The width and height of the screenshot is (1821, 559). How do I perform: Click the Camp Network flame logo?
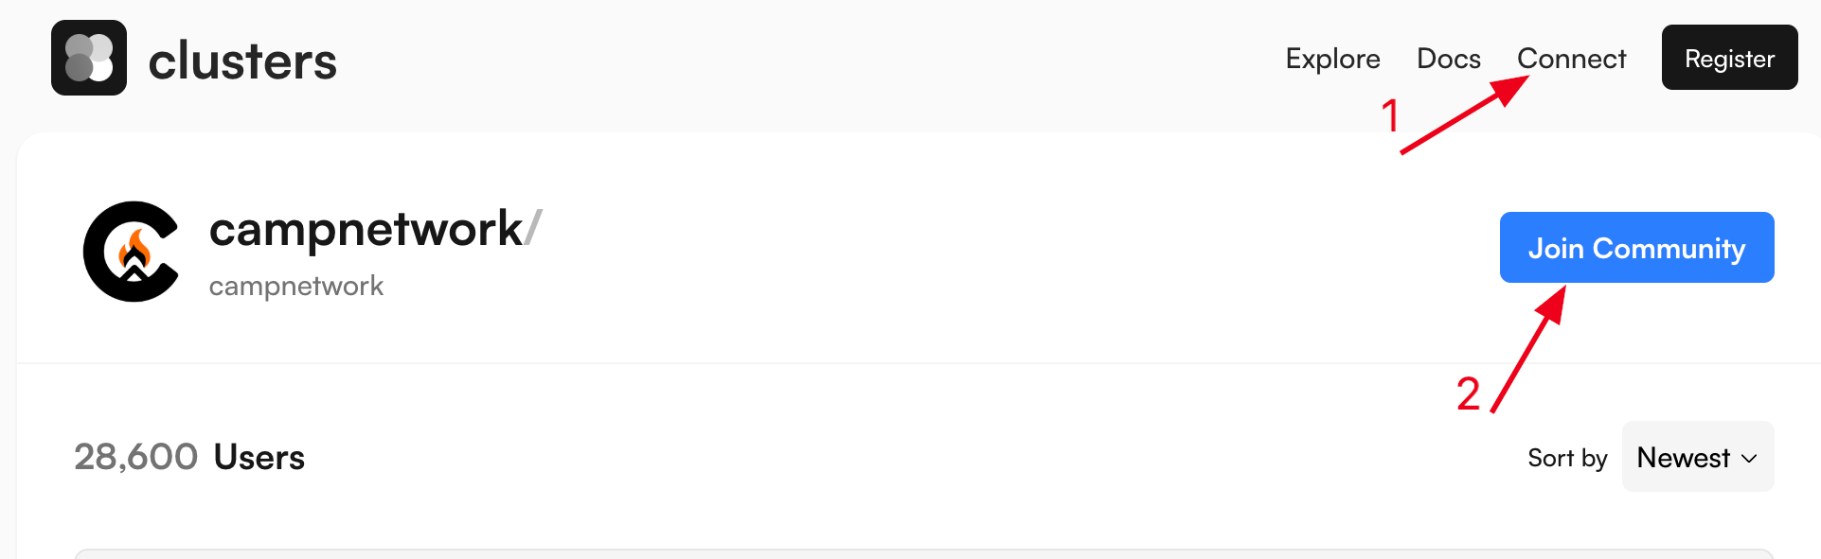(x=132, y=252)
